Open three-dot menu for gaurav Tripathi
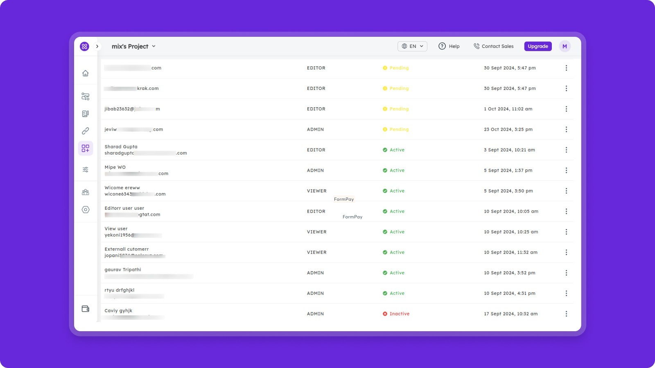The height and width of the screenshot is (368, 655). tap(566, 273)
